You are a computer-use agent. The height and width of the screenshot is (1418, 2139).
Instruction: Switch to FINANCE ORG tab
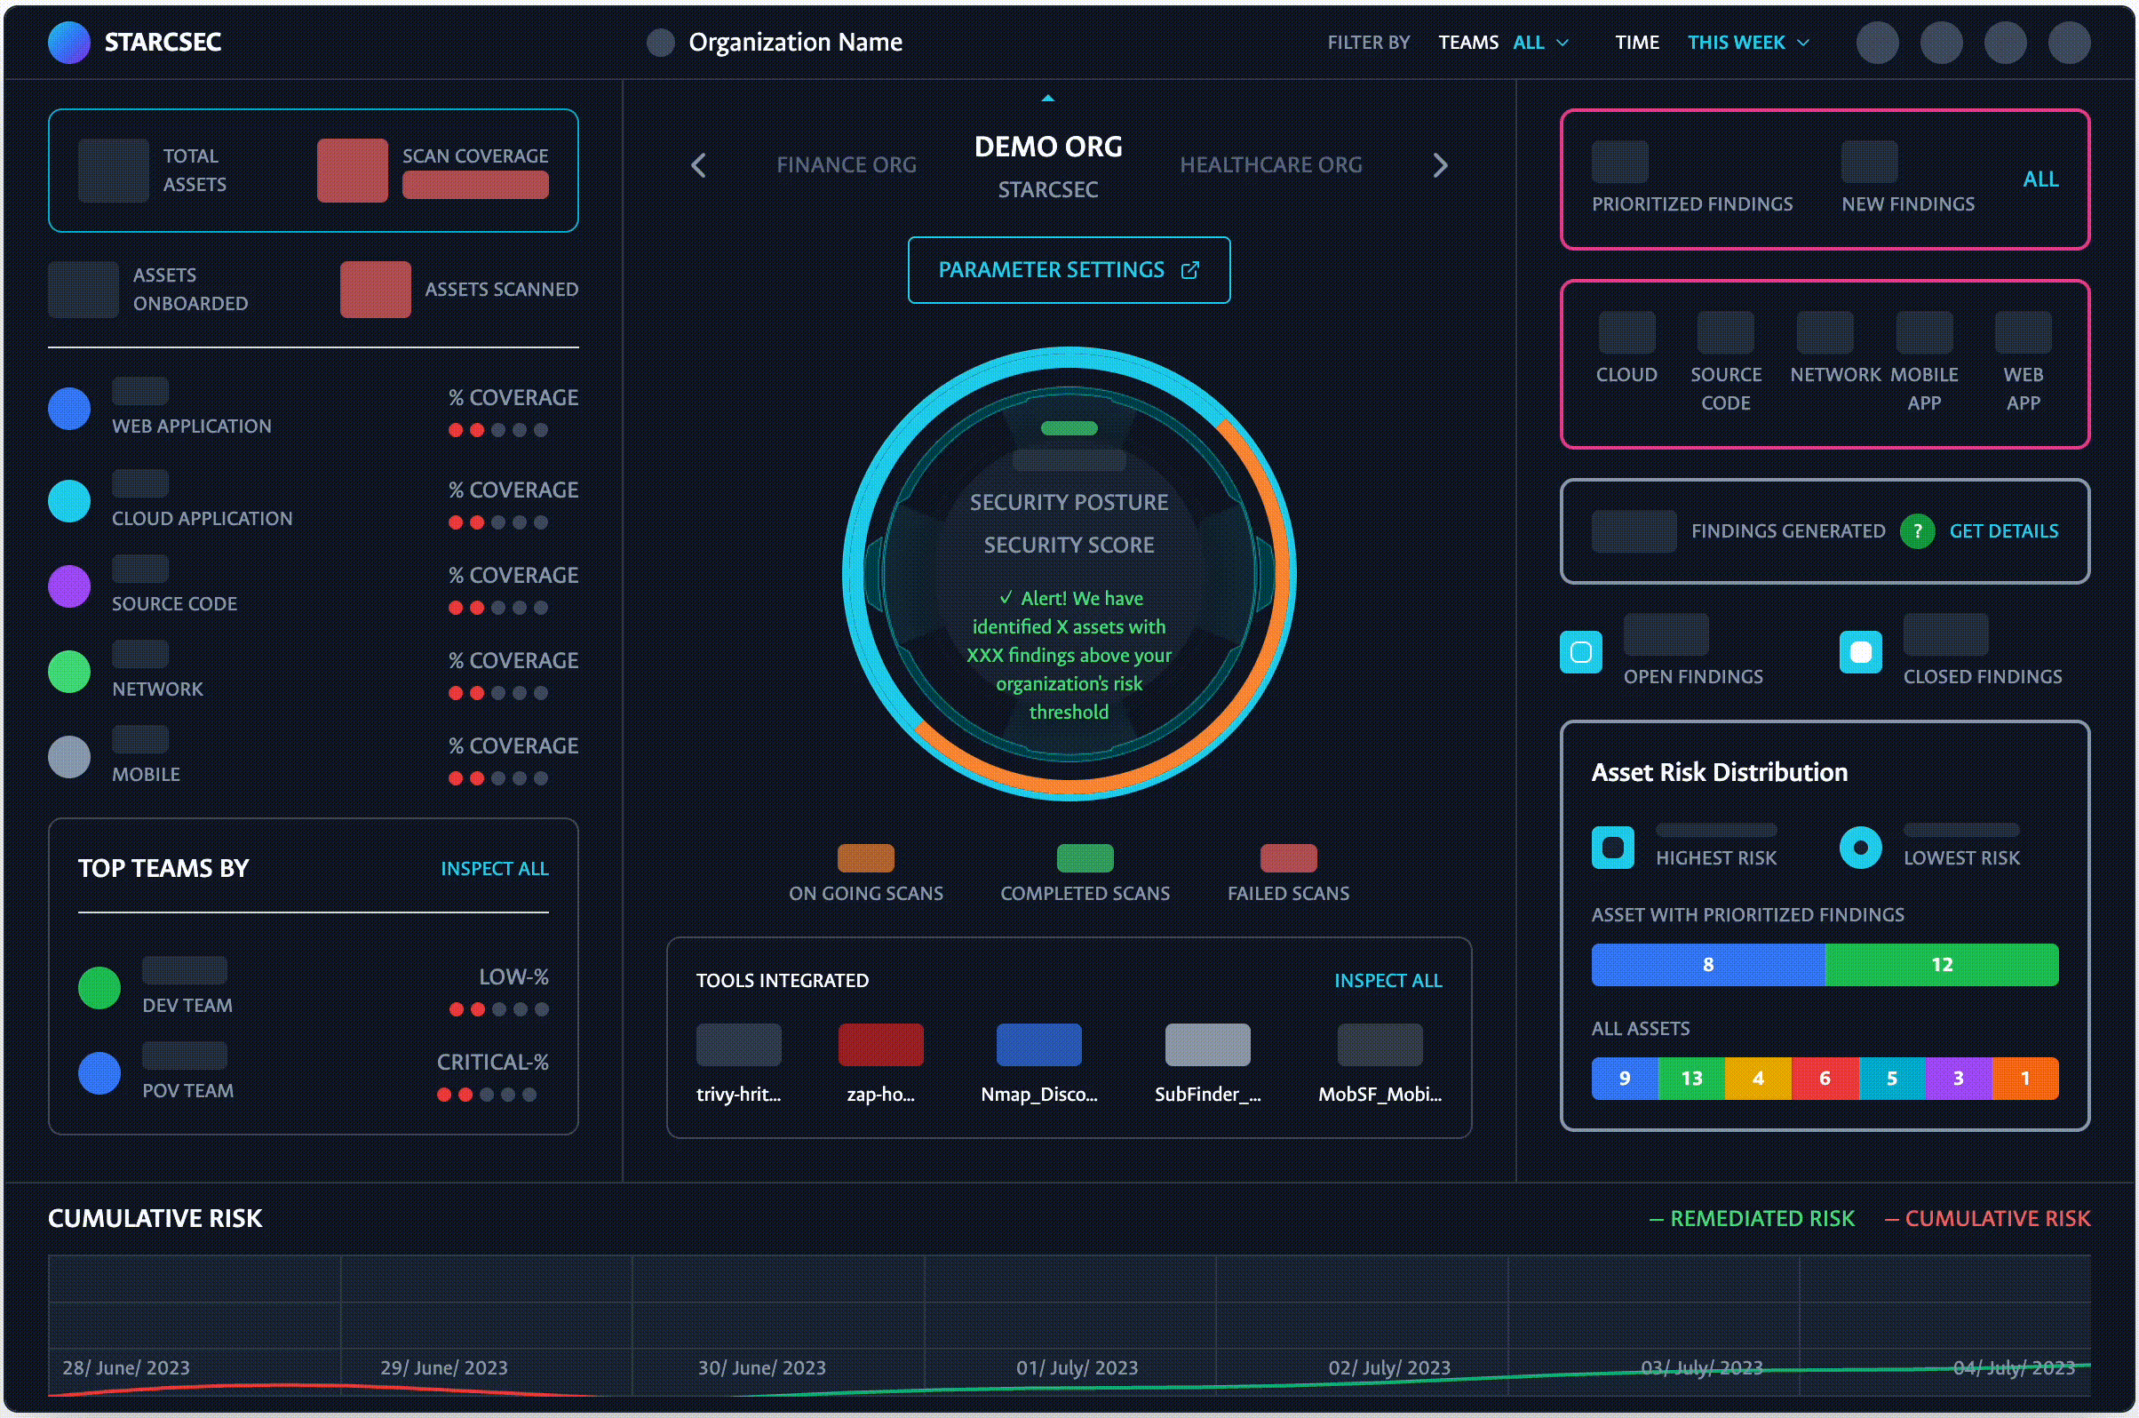pyautogui.click(x=847, y=164)
